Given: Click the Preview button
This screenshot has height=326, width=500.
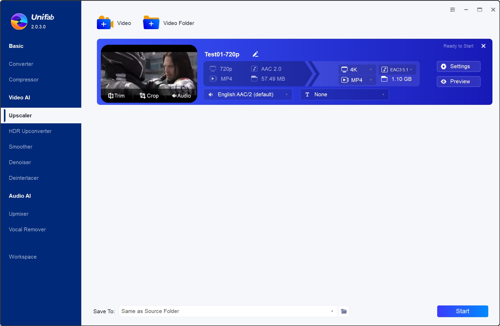Looking at the screenshot, I should pos(459,81).
